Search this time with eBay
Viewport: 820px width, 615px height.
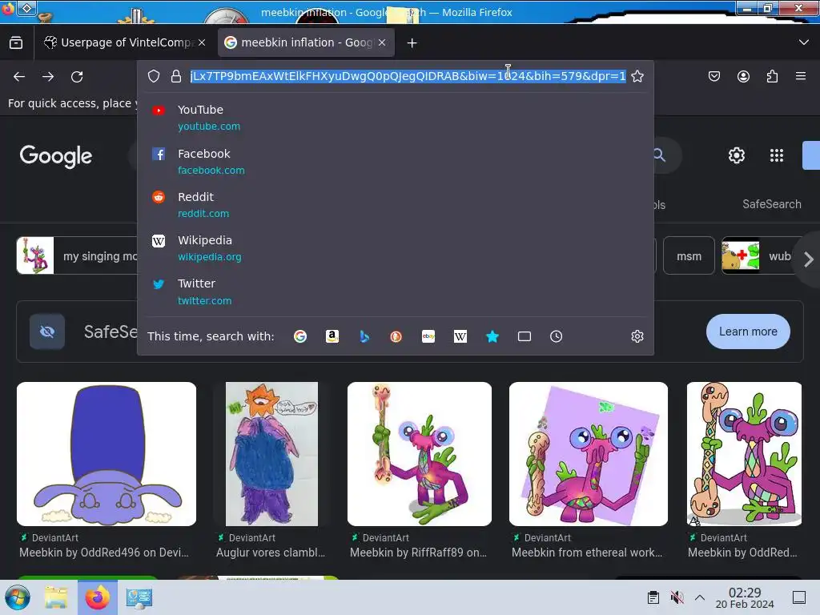[428, 336]
